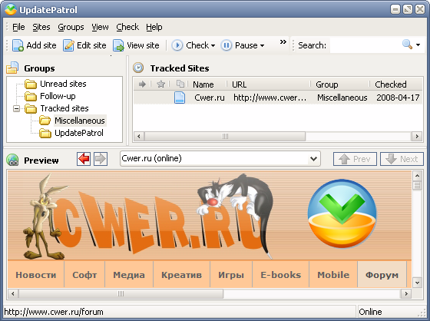The width and height of the screenshot is (430, 321).
Task: Click the Add site toolbar icon
Action: pyautogui.click(x=18, y=45)
